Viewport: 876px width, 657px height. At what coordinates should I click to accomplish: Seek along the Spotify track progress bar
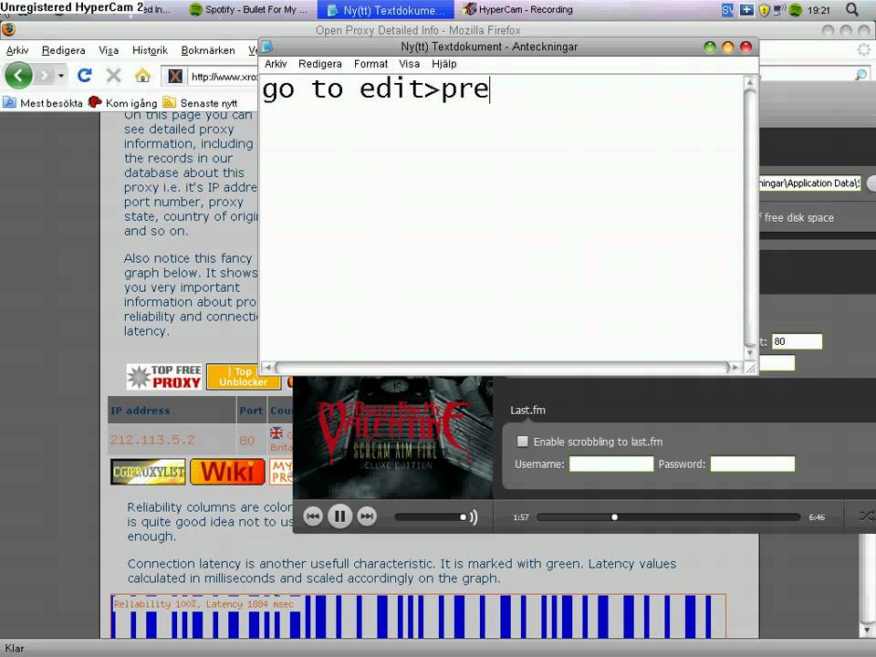coord(668,516)
